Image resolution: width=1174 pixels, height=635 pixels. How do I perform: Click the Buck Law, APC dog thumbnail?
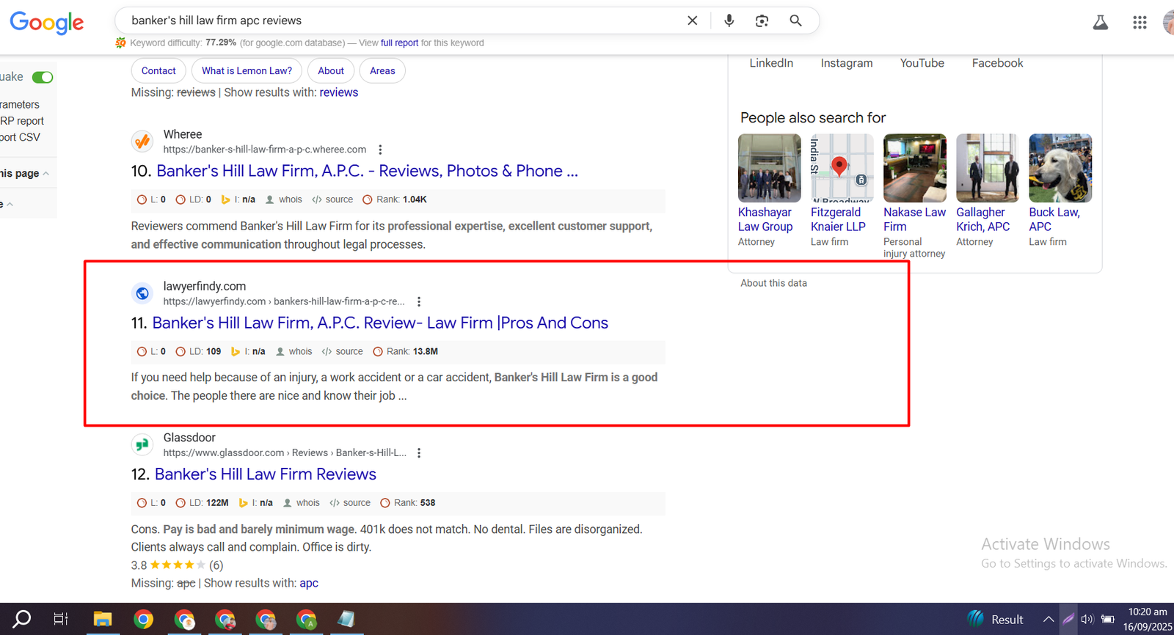(x=1060, y=168)
